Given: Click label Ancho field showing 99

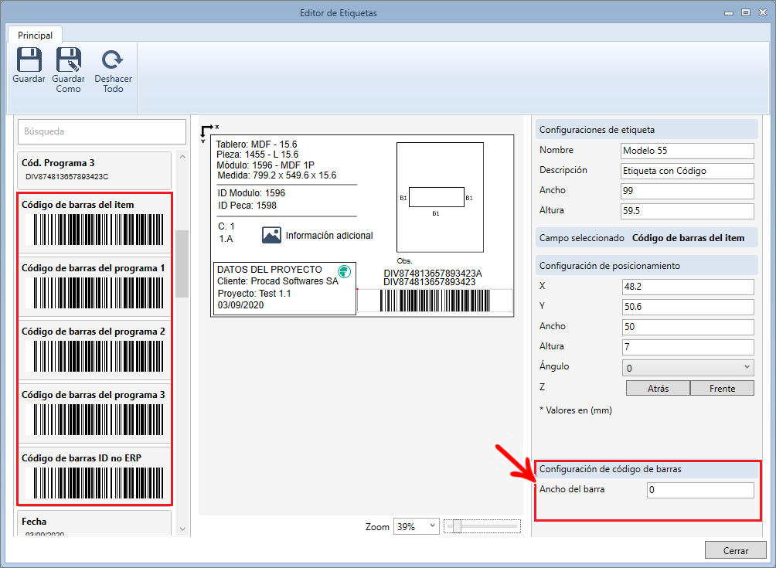Looking at the screenshot, I should click(687, 191).
